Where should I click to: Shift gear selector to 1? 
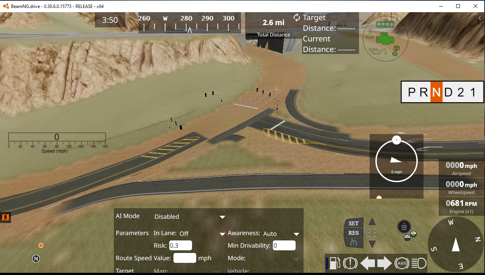(x=473, y=92)
